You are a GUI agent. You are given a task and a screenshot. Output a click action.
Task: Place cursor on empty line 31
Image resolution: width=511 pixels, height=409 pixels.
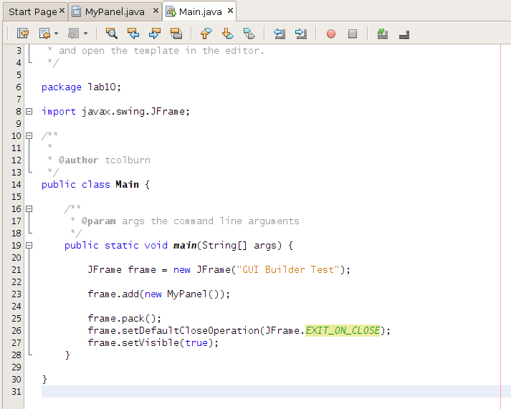tap(276, 391)
